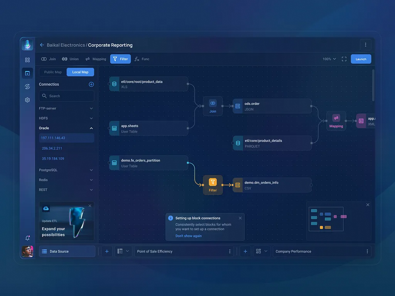Select the Filter tool in the toolbar
Screen dimensions: 395x296
(x=120, y=59)
